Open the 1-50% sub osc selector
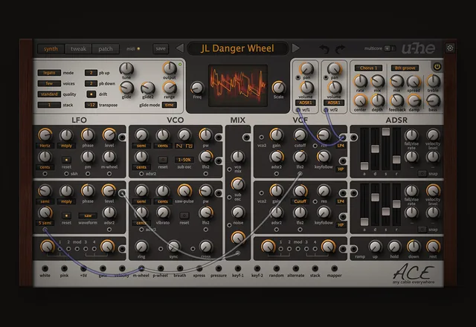Viewport: 476px width, 327px height. 184,160
